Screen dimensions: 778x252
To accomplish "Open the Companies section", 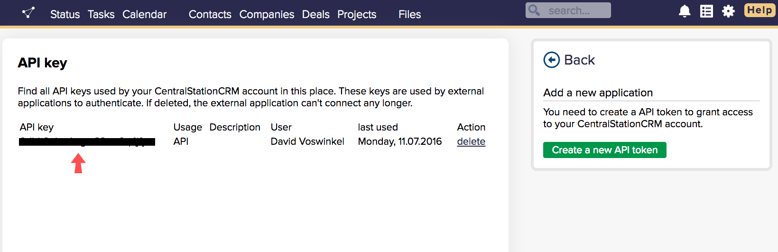I will tap(267, 14).
